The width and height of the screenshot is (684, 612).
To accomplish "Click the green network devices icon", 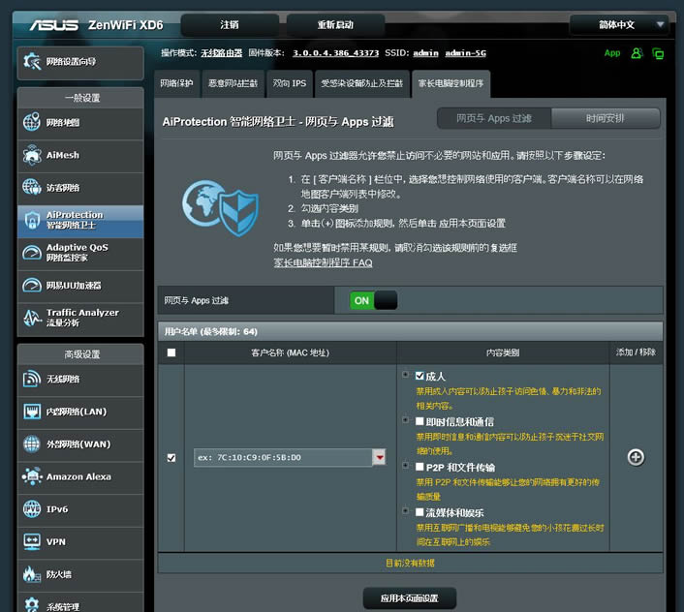I will [658, 53].
